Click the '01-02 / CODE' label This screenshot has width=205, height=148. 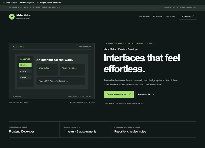(18, 47)
